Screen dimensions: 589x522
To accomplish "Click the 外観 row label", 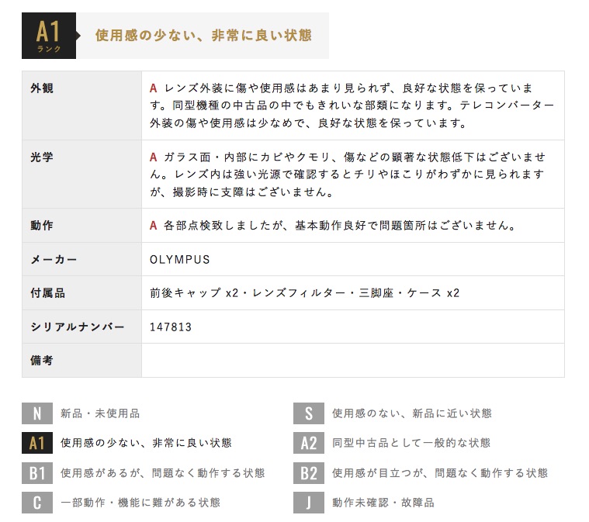I will [x=42, y=88].
